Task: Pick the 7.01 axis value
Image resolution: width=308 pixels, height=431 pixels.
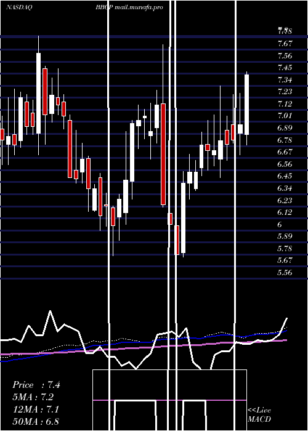Action: 285,116
